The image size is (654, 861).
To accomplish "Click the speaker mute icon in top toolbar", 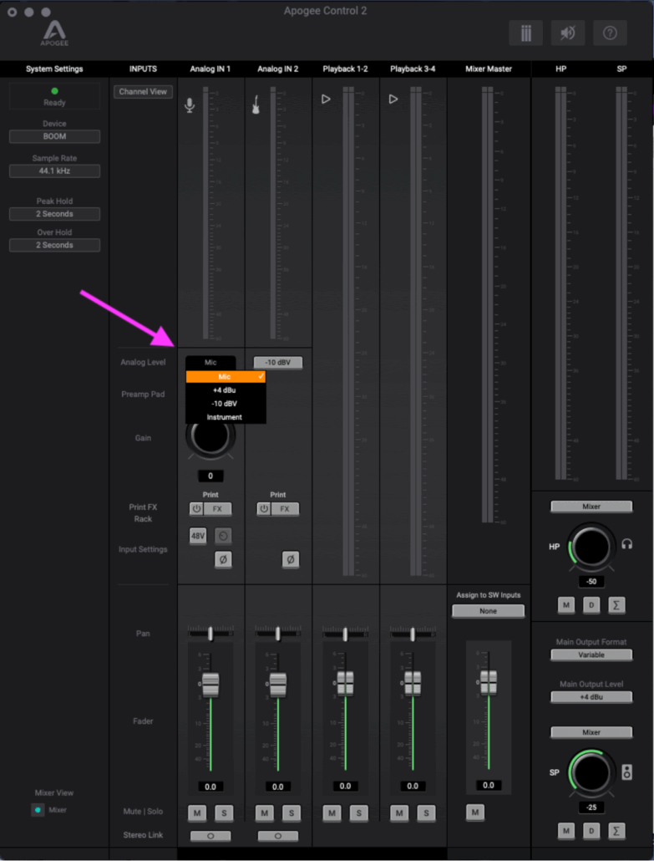I will pyautogui.click(x=568, y=33).
